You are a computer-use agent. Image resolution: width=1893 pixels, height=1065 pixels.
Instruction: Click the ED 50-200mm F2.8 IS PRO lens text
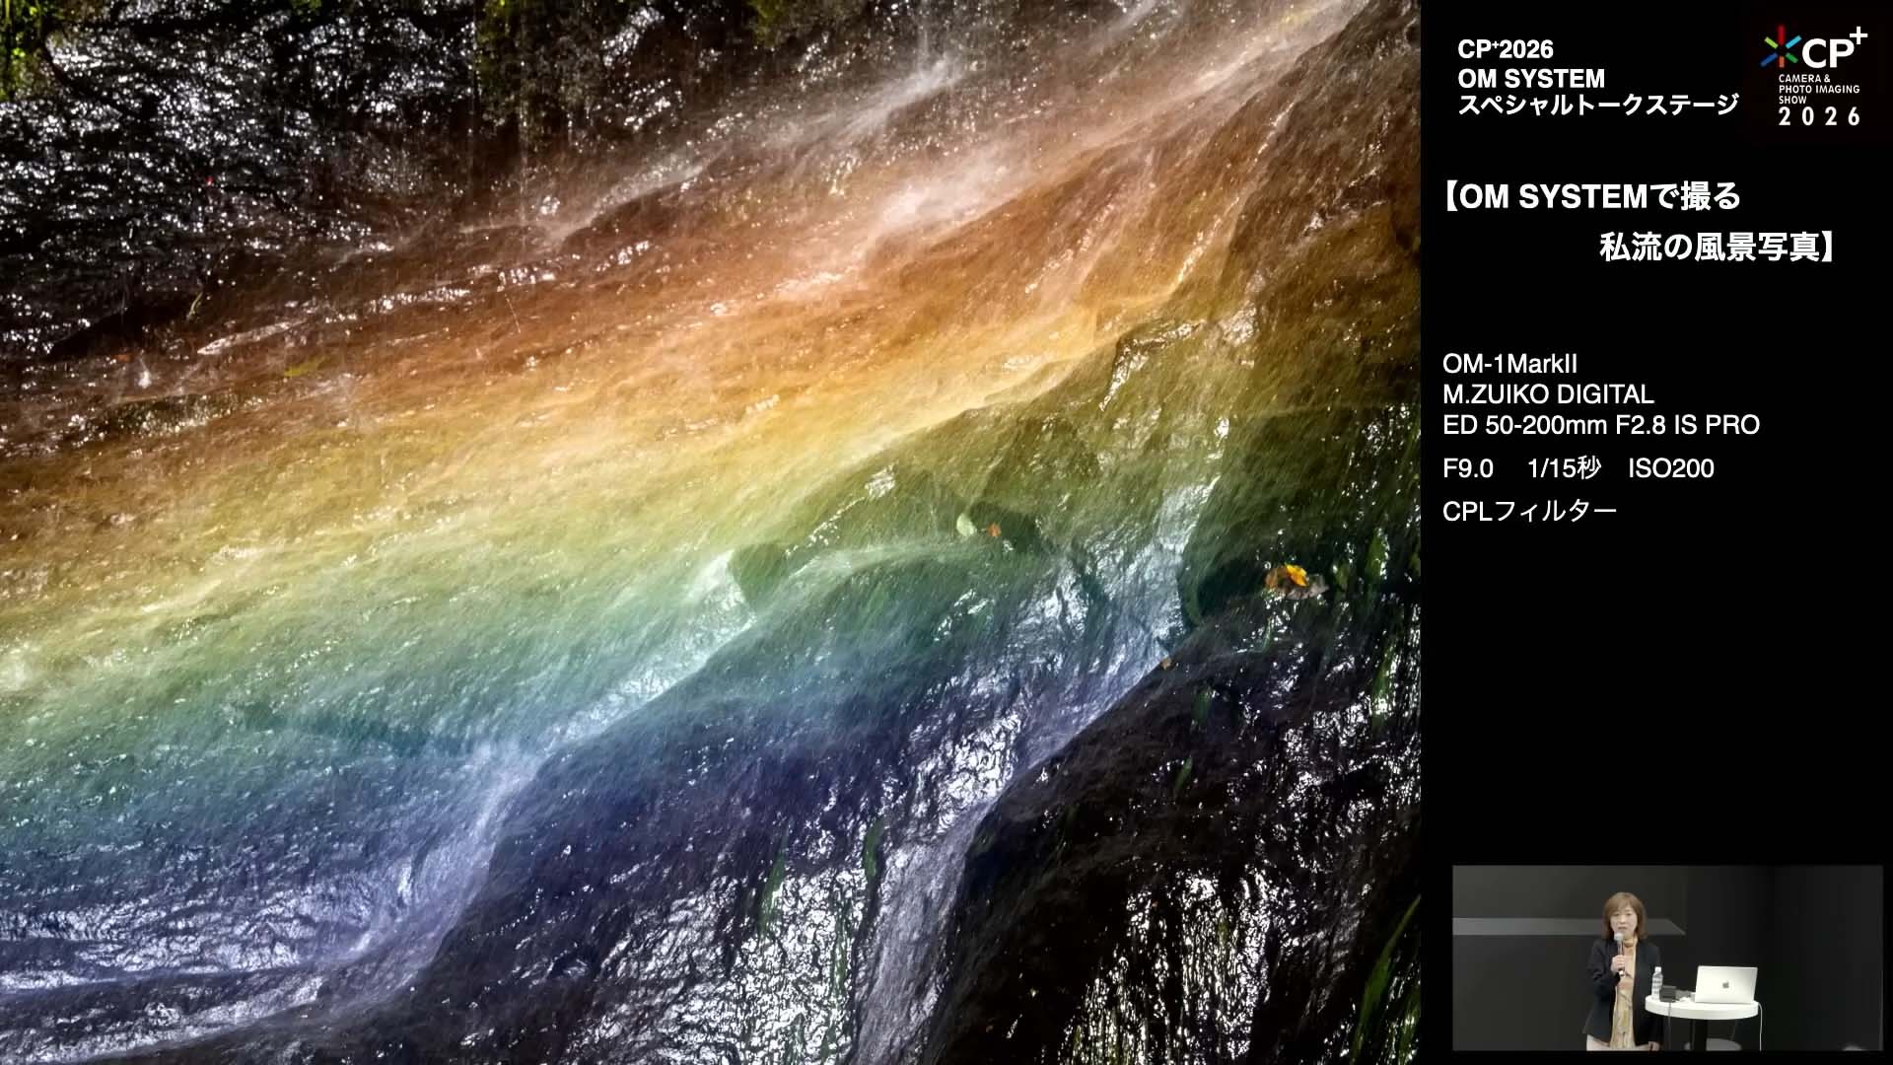(x=1600, y=425)
